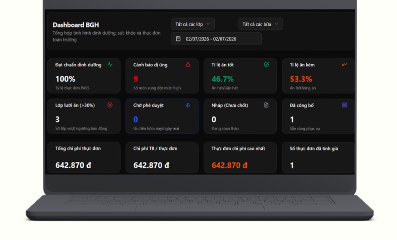Screen dimensions: 397x240
Task: Click the warning triangle icon on Cảnh báo dị ứng
Action: tap(188, 64)
